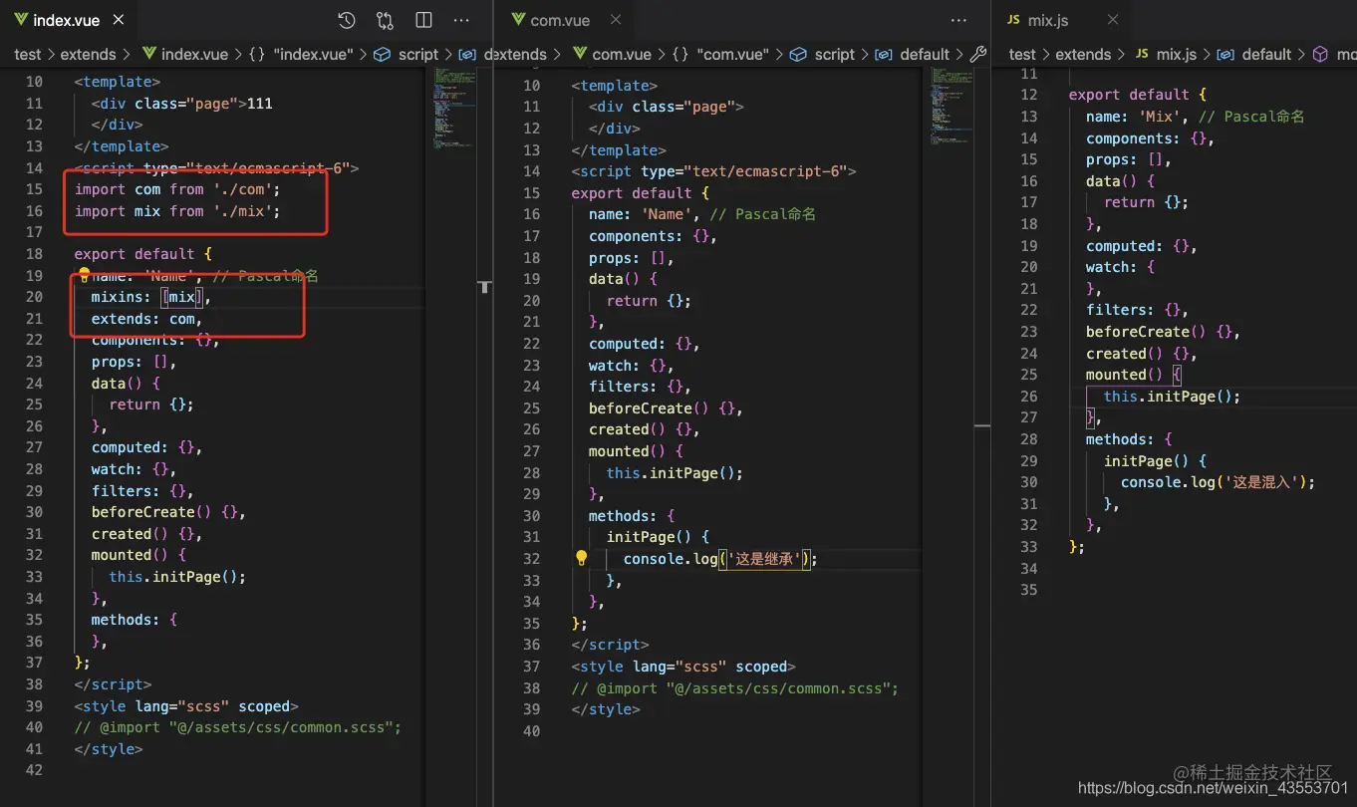1357x807 pixels.
Task: Click 'watch: {},' line in index.vue
Action: tap(134, 469)
